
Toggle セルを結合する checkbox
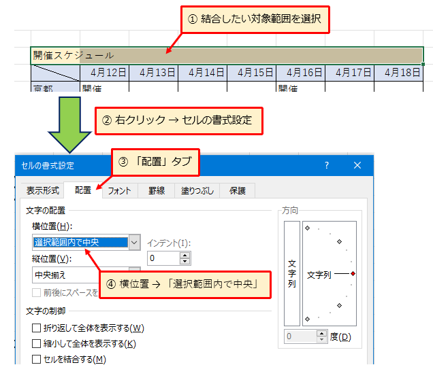point(37,359)
